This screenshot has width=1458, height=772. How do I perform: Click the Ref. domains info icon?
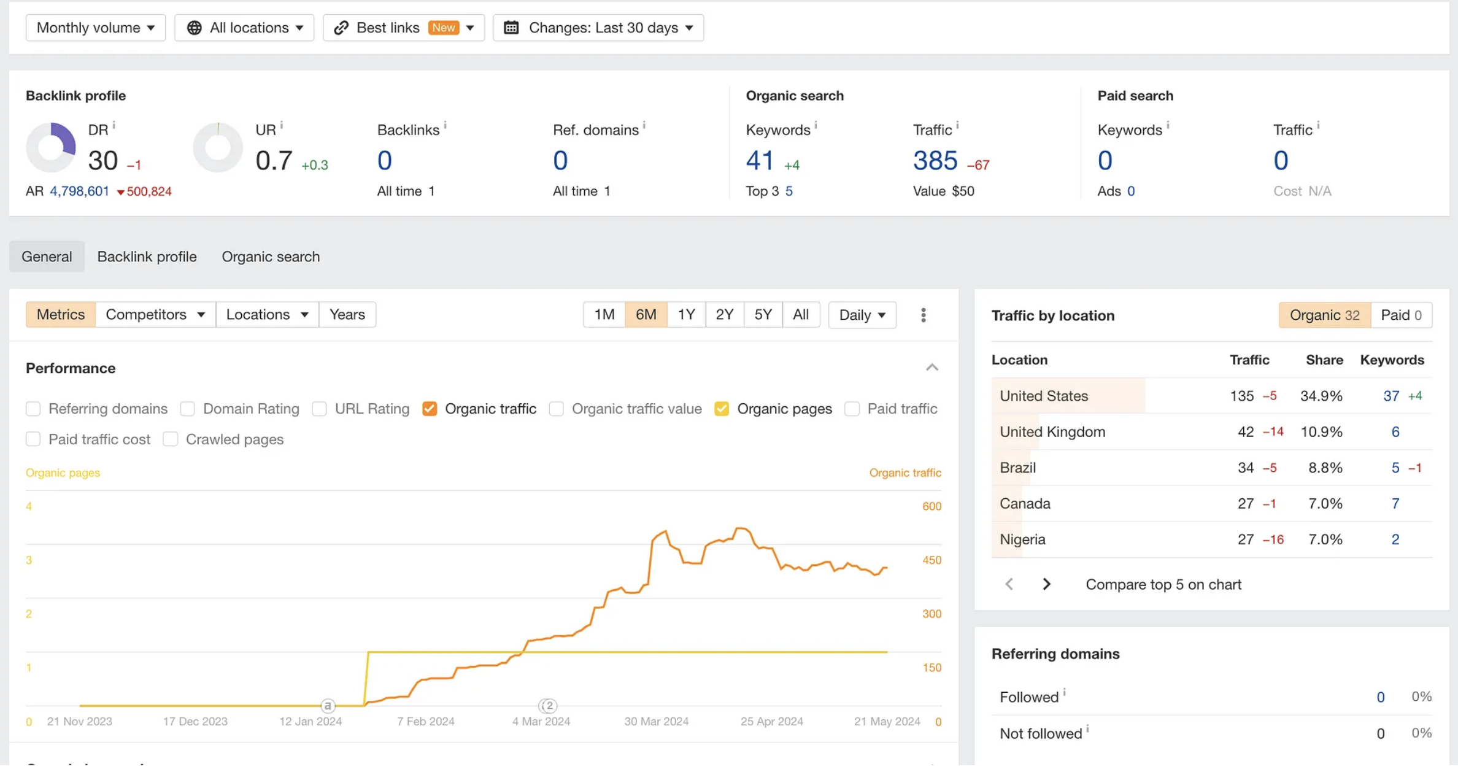tap(644, 126)
